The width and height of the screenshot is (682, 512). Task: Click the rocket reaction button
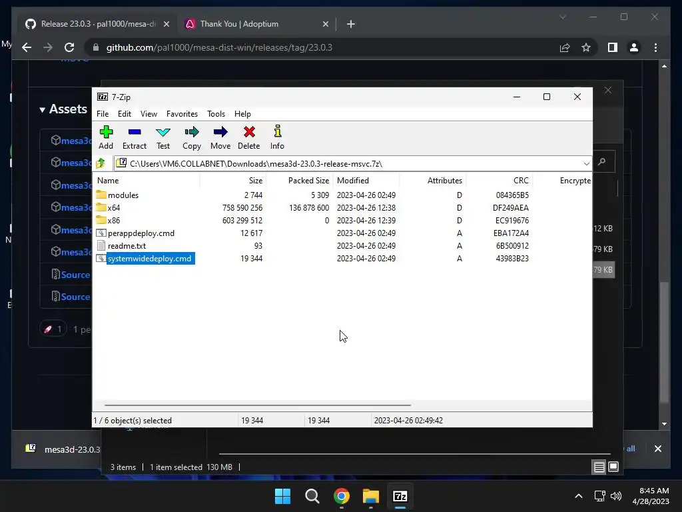pyautogui.click(x=53, y=329)
